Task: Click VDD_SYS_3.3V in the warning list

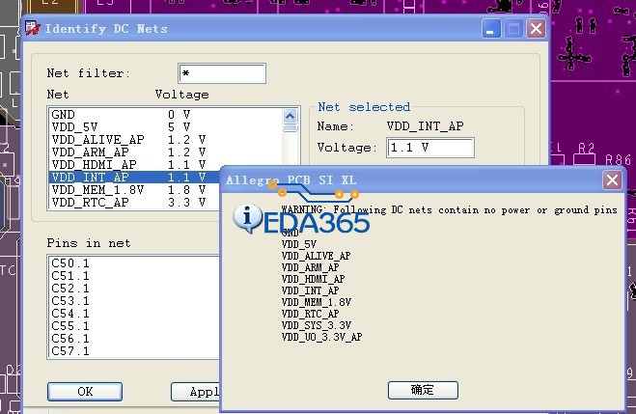Action: pos(317,325)
